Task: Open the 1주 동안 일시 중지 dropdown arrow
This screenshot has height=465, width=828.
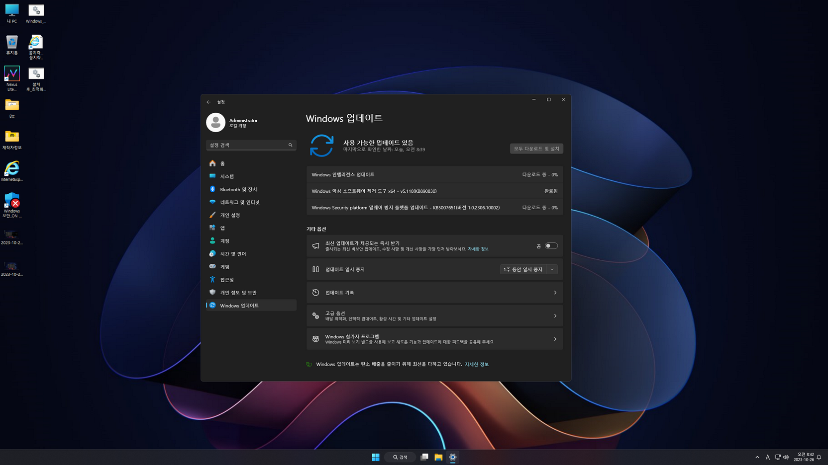Action: (x=552, y=269)
